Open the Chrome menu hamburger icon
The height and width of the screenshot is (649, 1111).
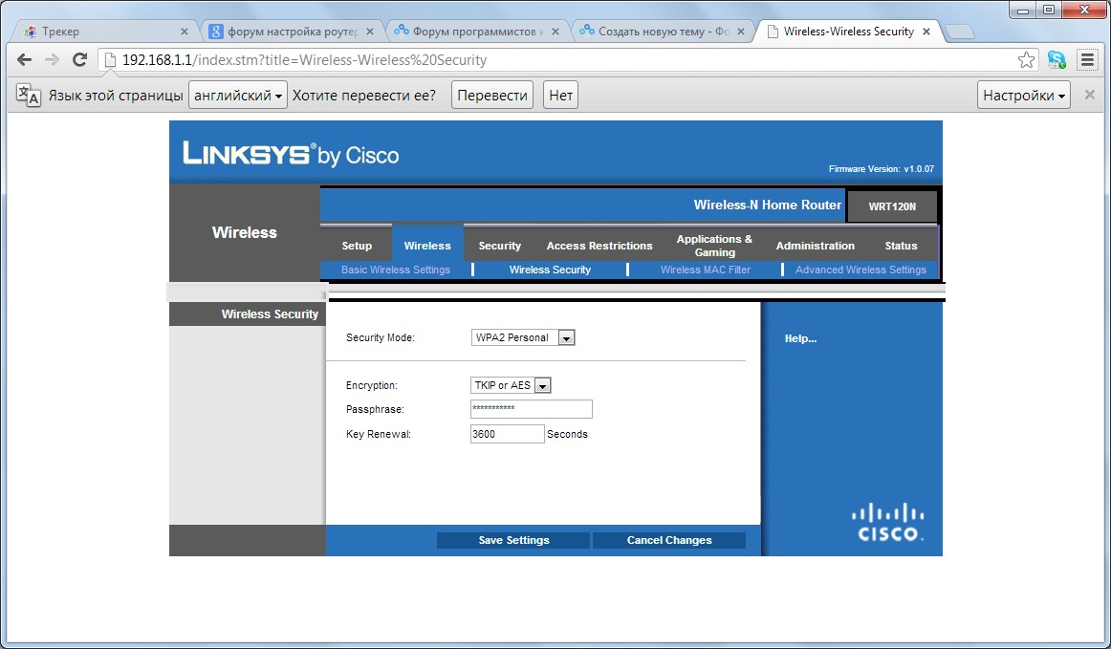click(1088, 60)
